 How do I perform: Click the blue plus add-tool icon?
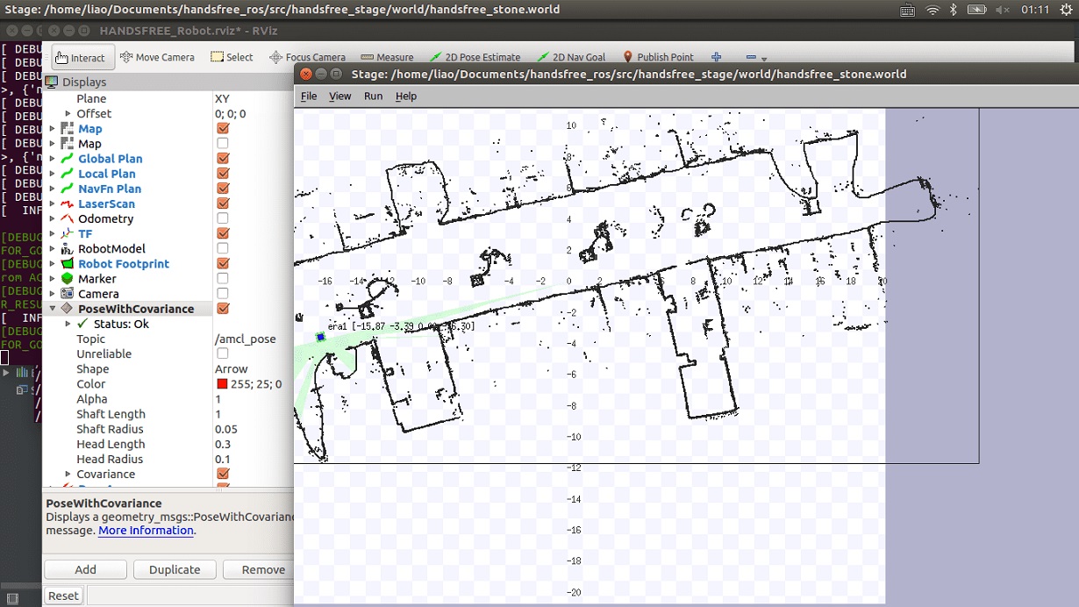[716, 57]
